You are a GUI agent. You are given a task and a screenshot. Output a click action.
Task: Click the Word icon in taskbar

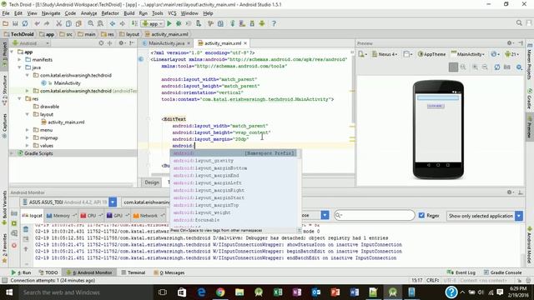[x=354, y=292]
